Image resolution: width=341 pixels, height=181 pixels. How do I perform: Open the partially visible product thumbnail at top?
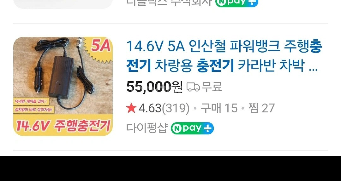coord(63,4)
